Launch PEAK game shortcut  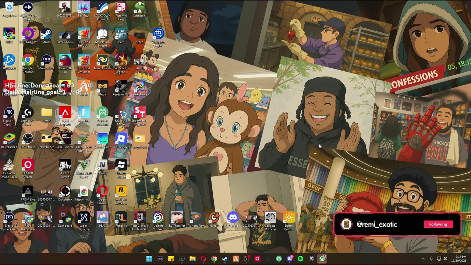coord(102,220)
